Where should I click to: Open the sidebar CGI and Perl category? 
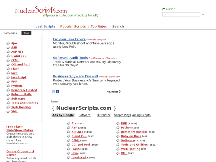click(x=21, y=65)
